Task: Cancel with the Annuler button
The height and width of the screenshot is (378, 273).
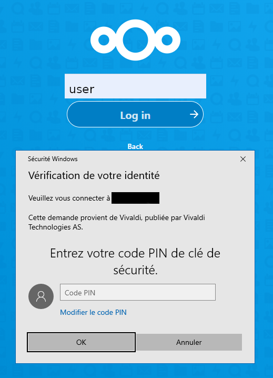Action: [189, 342]
